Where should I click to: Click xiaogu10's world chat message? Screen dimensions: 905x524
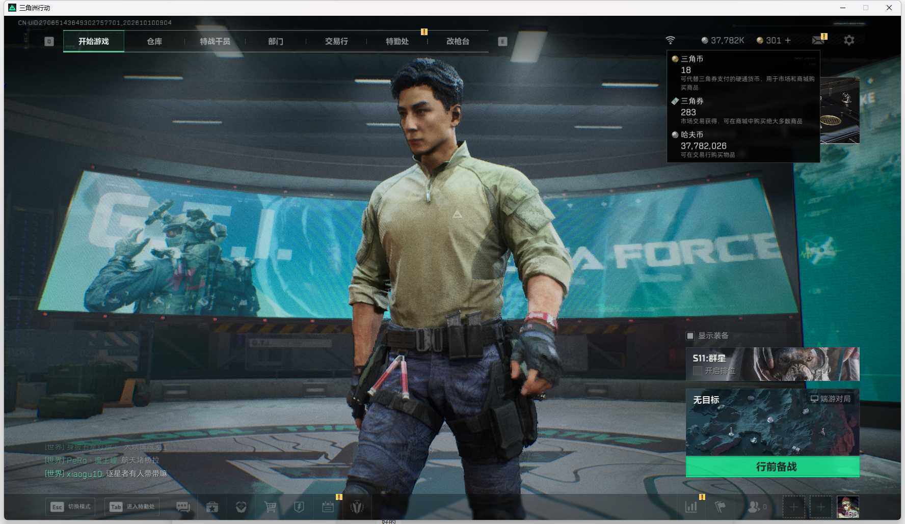point(105,474)
